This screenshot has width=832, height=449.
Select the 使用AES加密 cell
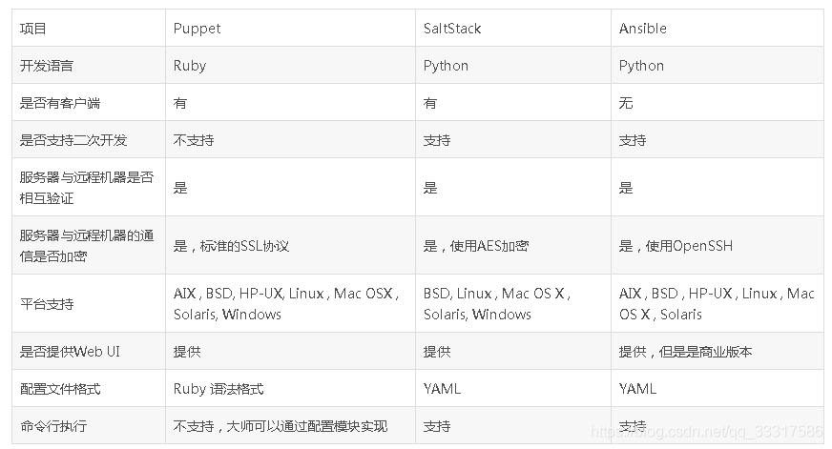click(513, 245)
